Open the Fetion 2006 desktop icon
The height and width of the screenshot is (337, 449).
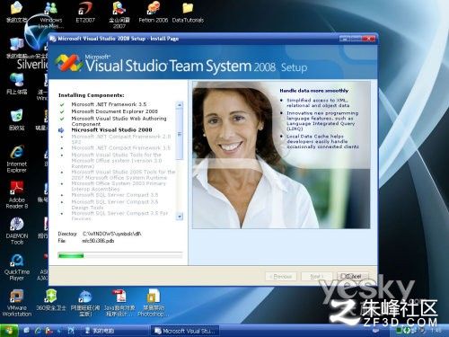pyautogui.click(x=154, y=12)
